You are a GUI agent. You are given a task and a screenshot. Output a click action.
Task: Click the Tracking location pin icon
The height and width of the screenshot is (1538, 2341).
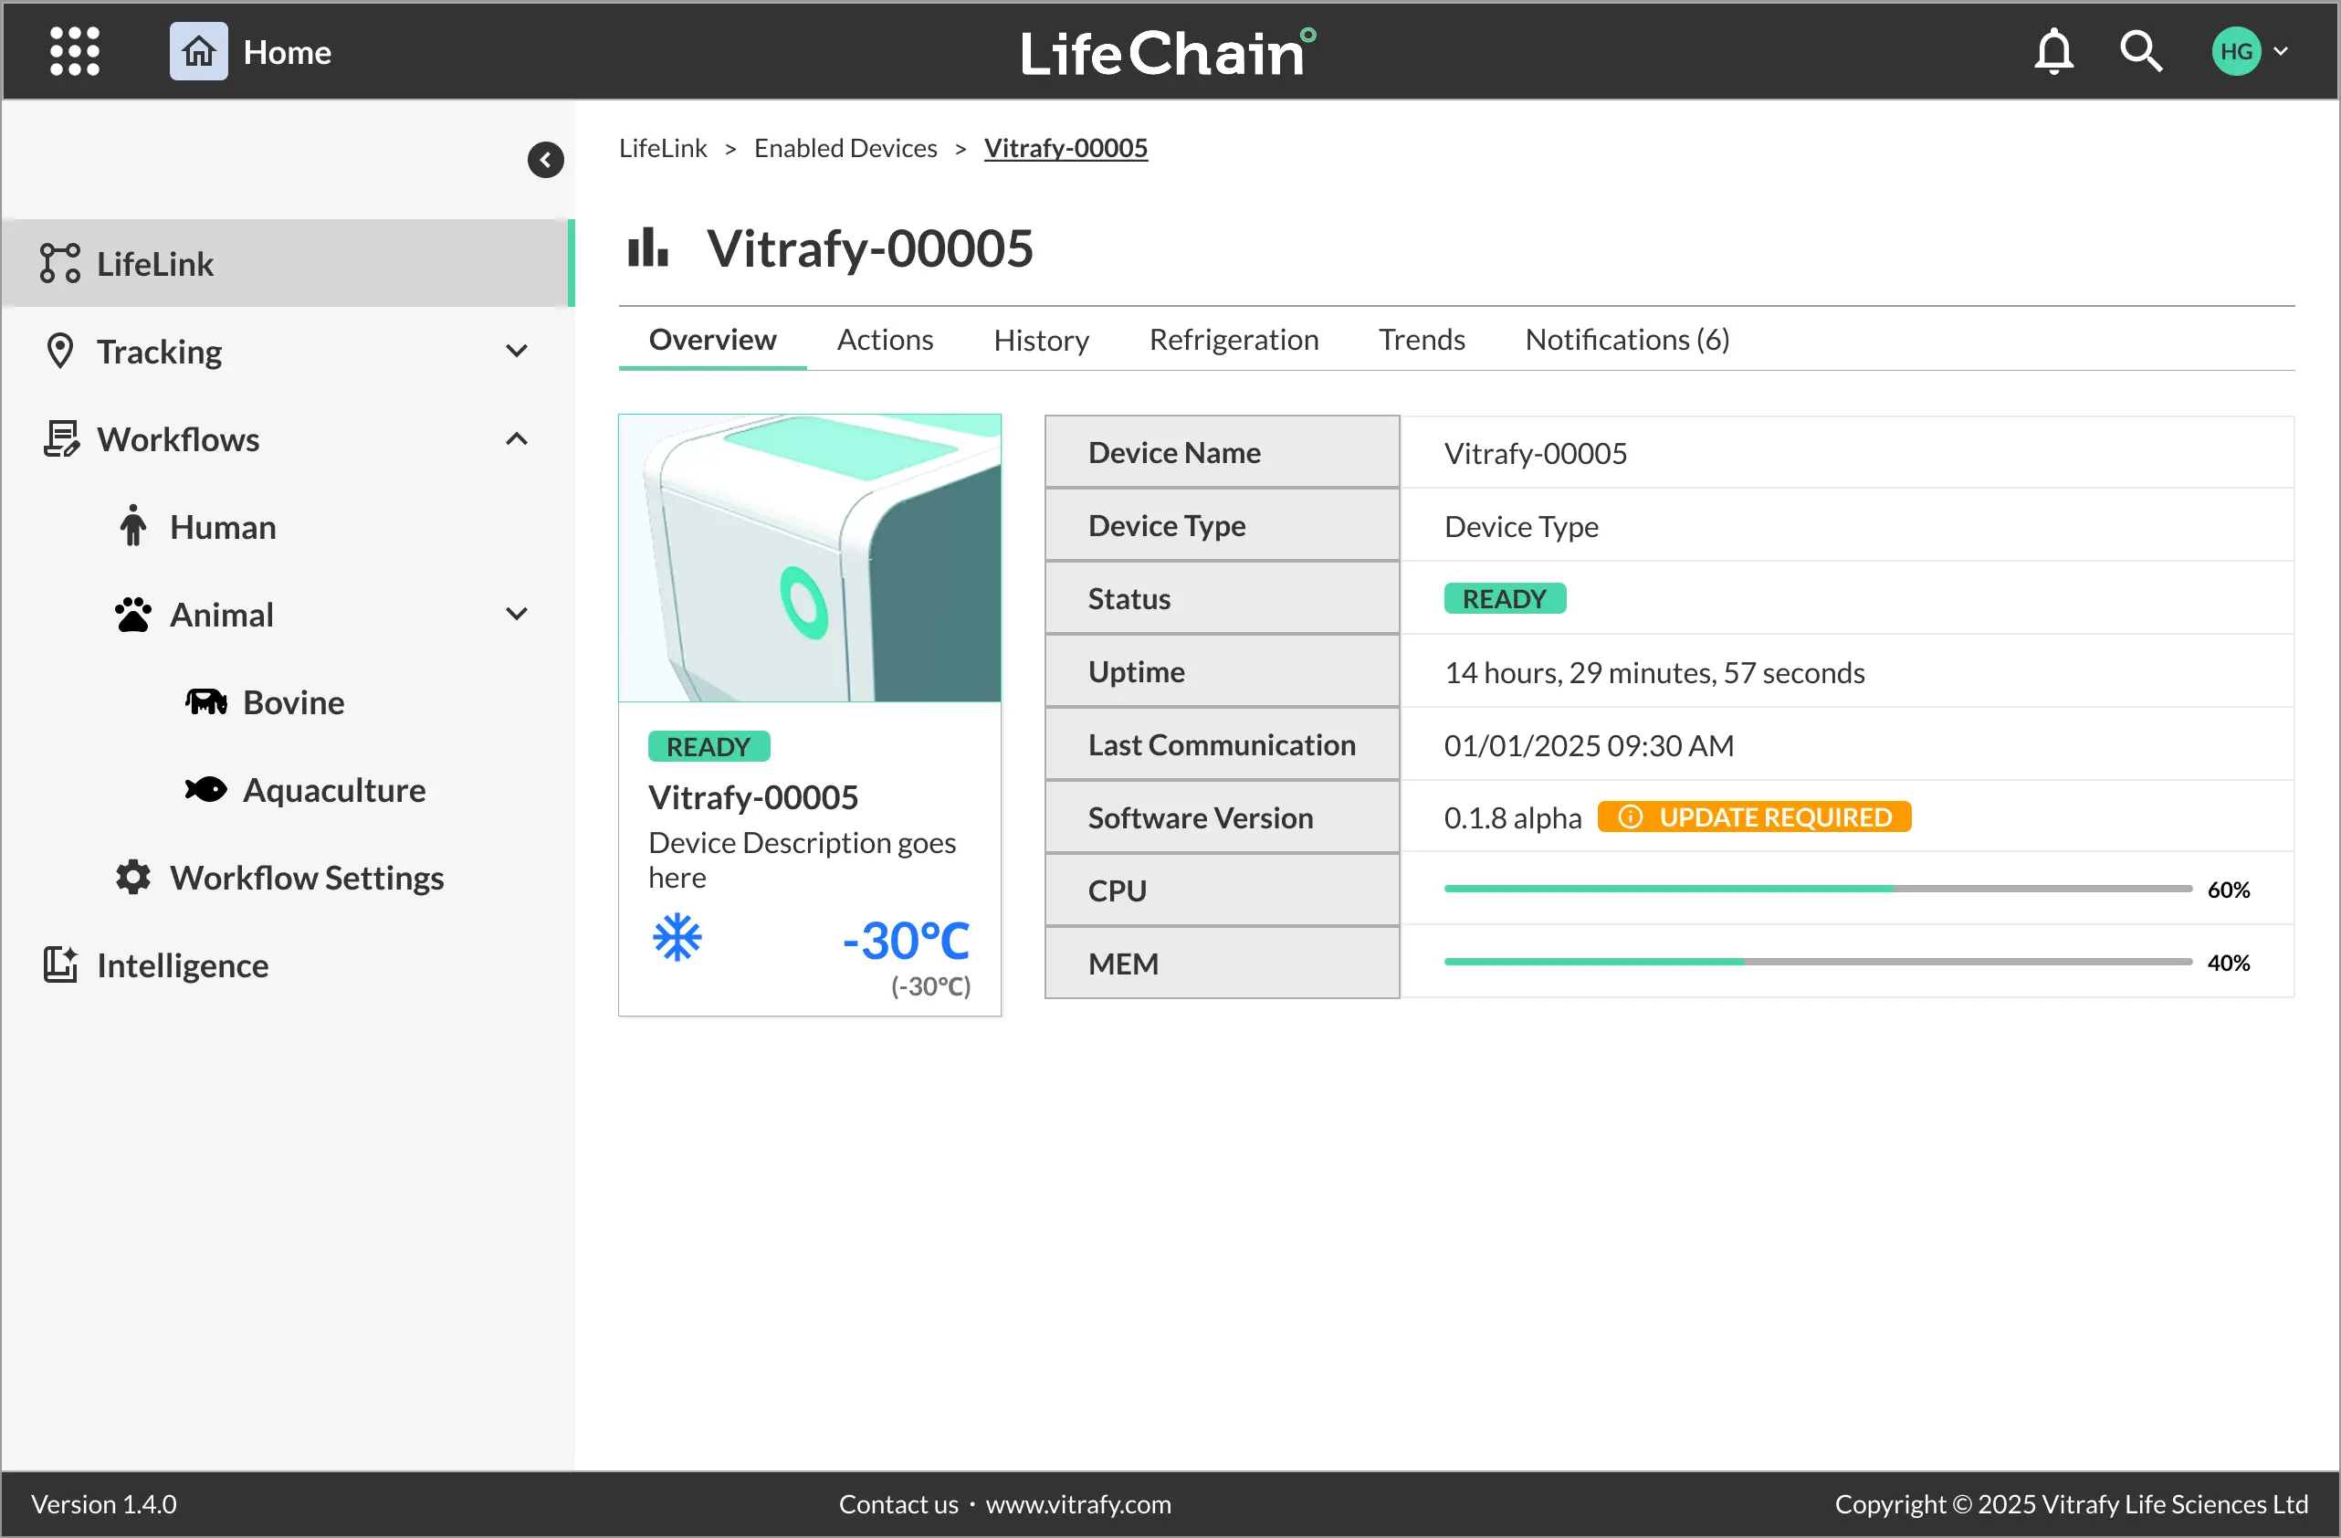click(x=60, y=352)
